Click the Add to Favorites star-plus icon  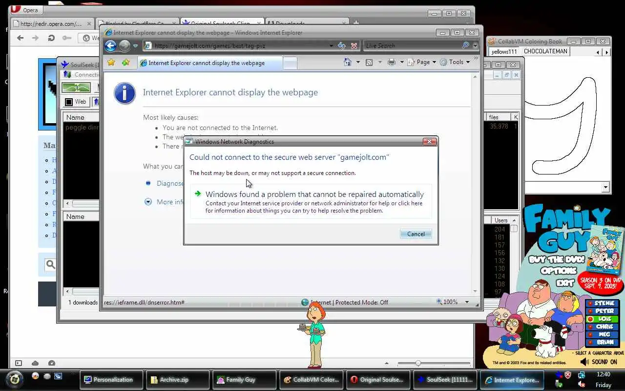[x=126, y=62]
